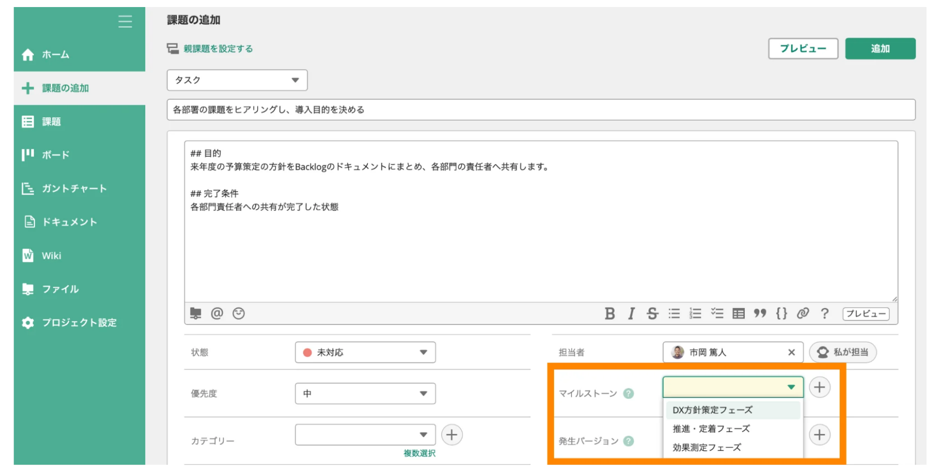Viewport: 940px width, 472px height.
Task: Select 効果測定フェーズ milestone option
Action: [733, 448]
